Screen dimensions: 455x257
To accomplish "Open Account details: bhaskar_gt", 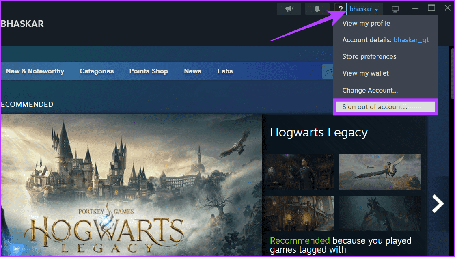I will (385, 40).
